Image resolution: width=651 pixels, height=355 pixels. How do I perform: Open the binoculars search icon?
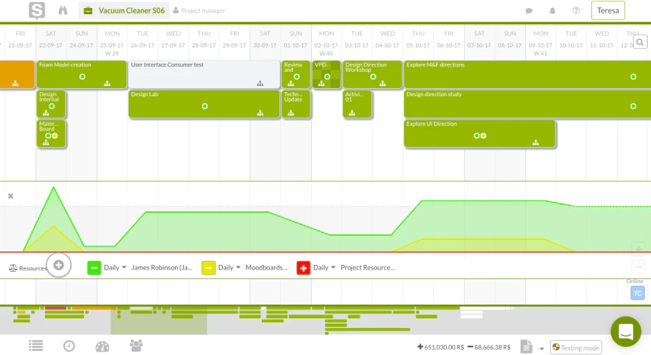[62, 10]
